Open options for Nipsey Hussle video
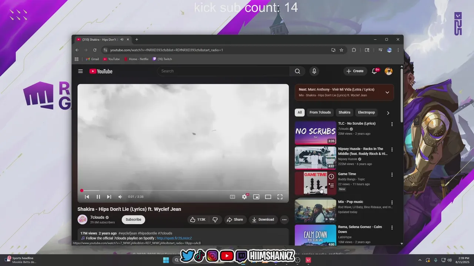This screenshot has width=474, height=266. (x=392, y=150)
